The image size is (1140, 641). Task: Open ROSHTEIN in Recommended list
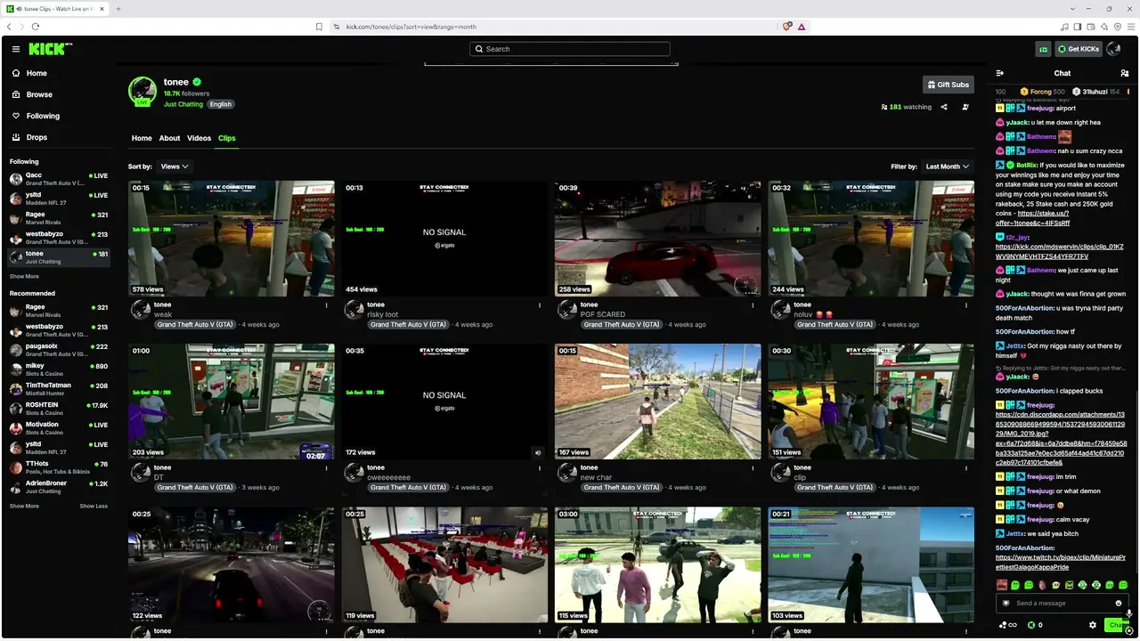click(59, 408)
